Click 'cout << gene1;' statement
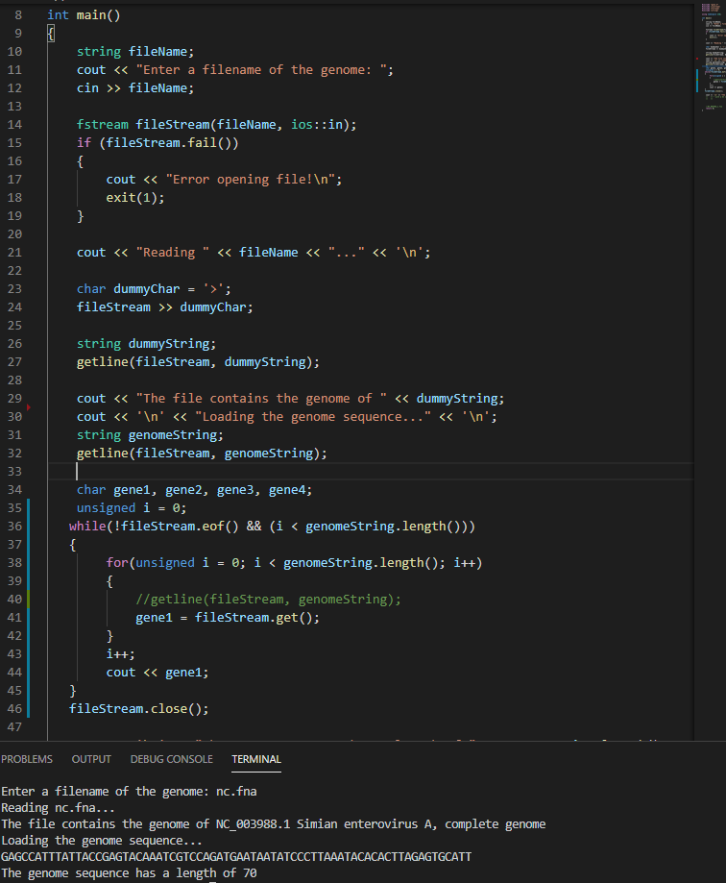 (x=157, y=673)
